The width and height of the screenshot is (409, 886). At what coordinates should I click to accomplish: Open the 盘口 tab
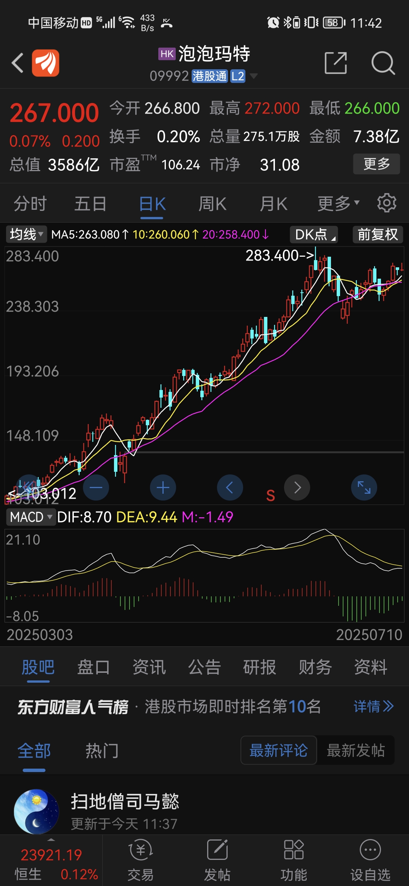[x=94, y=667]
